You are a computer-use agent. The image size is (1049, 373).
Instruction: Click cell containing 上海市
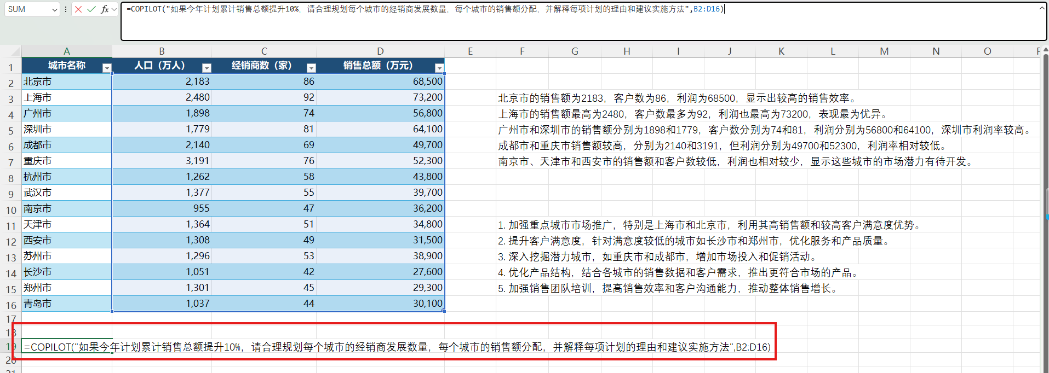pos(67,97)
